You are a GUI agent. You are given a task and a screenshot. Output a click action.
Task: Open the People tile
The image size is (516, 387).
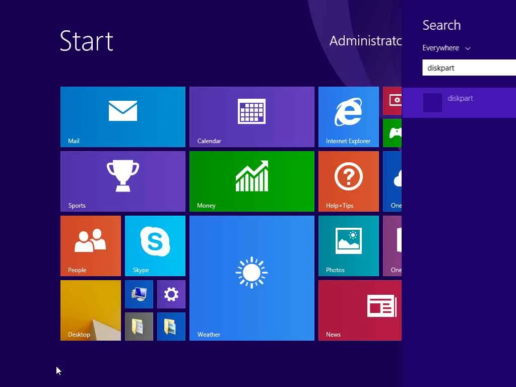[91, 246]
